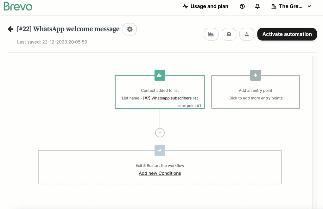
Task: Open the Whatsapp subscribers list link
Action: click(x=170, y=98)
